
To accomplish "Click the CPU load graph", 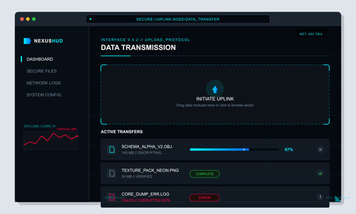I will (x=50, y=140).
